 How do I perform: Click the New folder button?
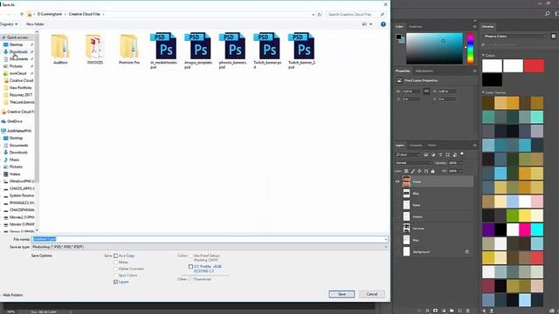pos(35,24)
